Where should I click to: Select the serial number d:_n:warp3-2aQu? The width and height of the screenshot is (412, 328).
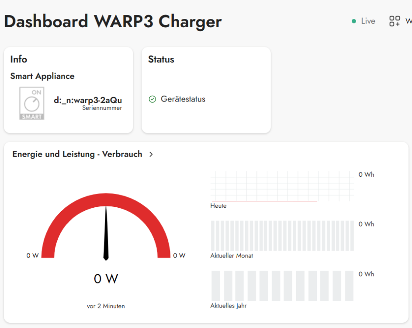pyautogui.click(x=88, y=100)
